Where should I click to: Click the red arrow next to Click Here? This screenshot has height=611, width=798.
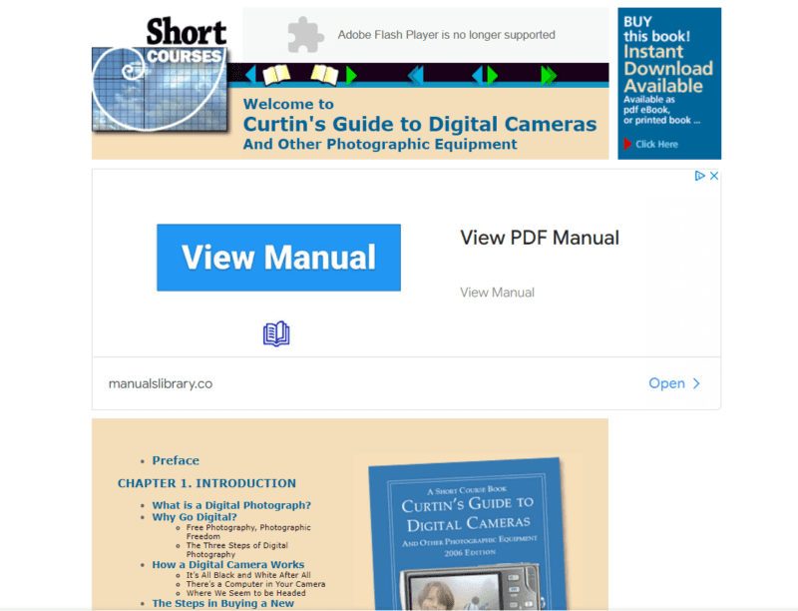[627, 144]
